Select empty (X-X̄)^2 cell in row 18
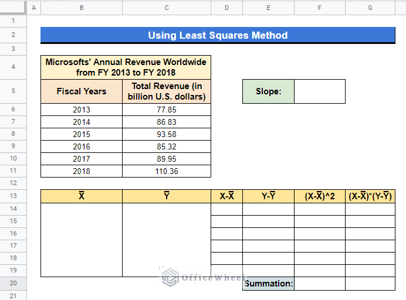The image size is (406, 300). pyautogui.click(x=320, y=258)
